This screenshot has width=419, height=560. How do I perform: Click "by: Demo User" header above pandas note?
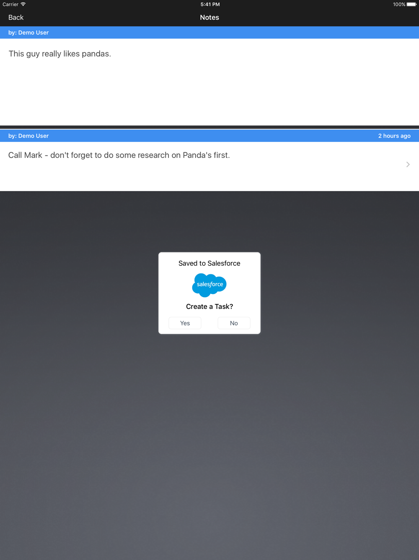[28, 33]
